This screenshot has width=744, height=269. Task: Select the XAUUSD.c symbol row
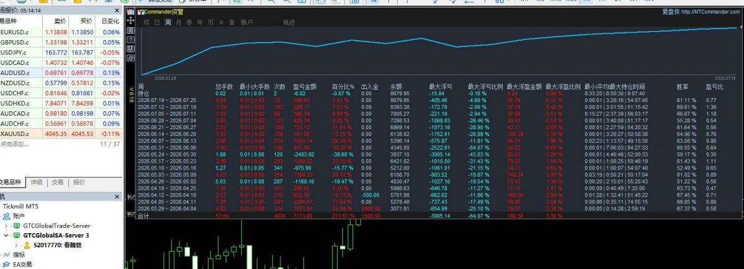coord(61,134)
